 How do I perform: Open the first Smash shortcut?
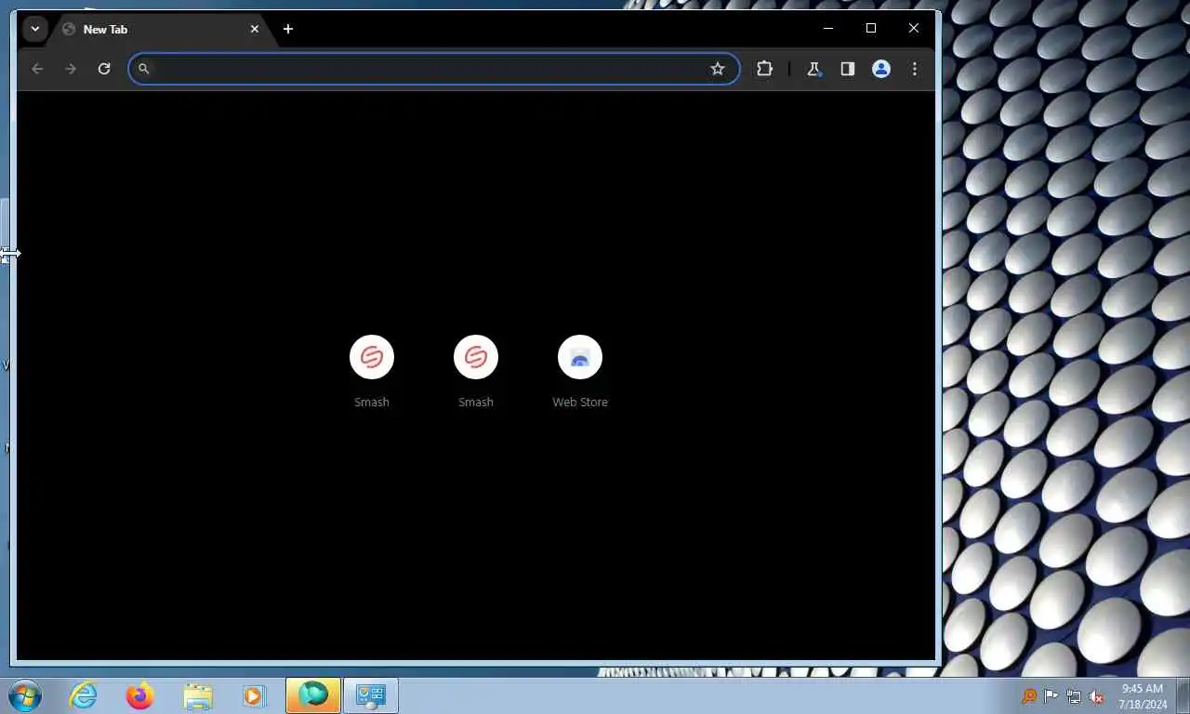(372, 371)
